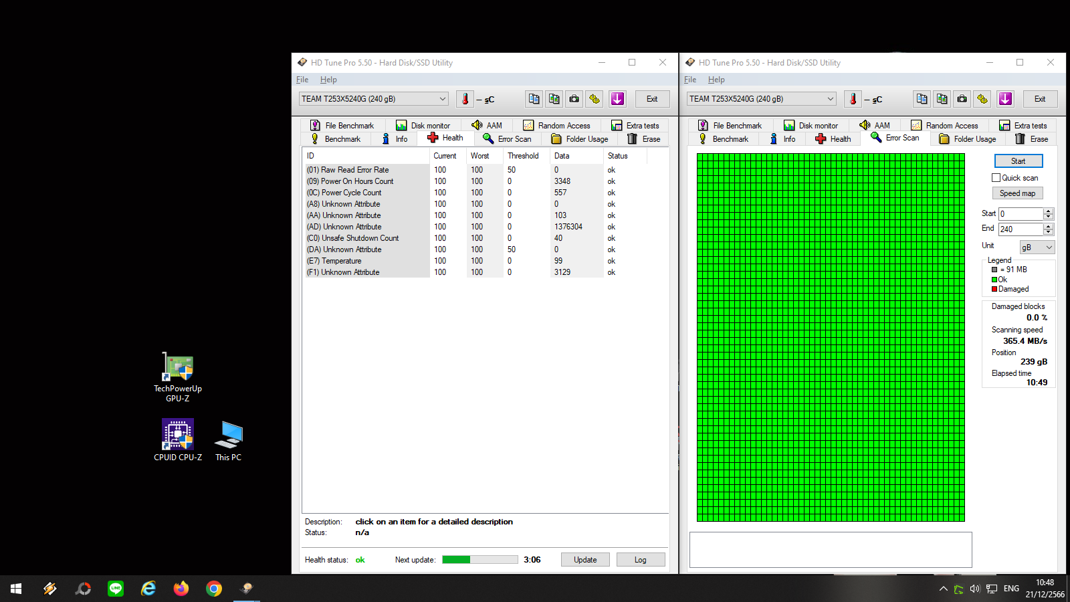Screen dimensions: 1070x602
Task: Switch to the Info tab in the Health window
Action: [395, 139]
